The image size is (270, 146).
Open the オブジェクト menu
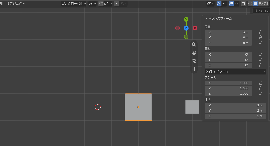(x=16, y=4)
